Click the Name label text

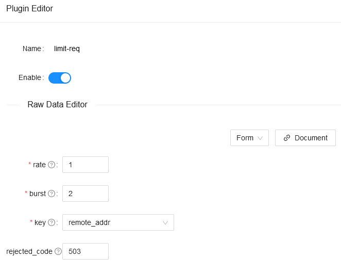pyautogui.click(x=32, y=49)
